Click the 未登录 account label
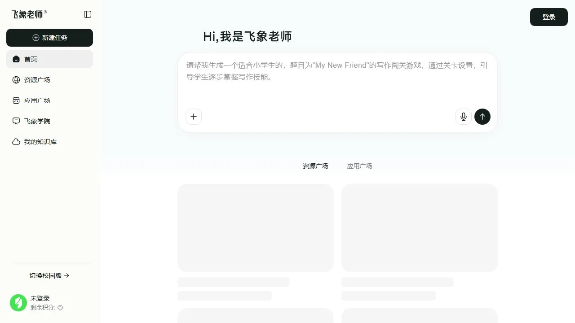 tap(40, 298)
